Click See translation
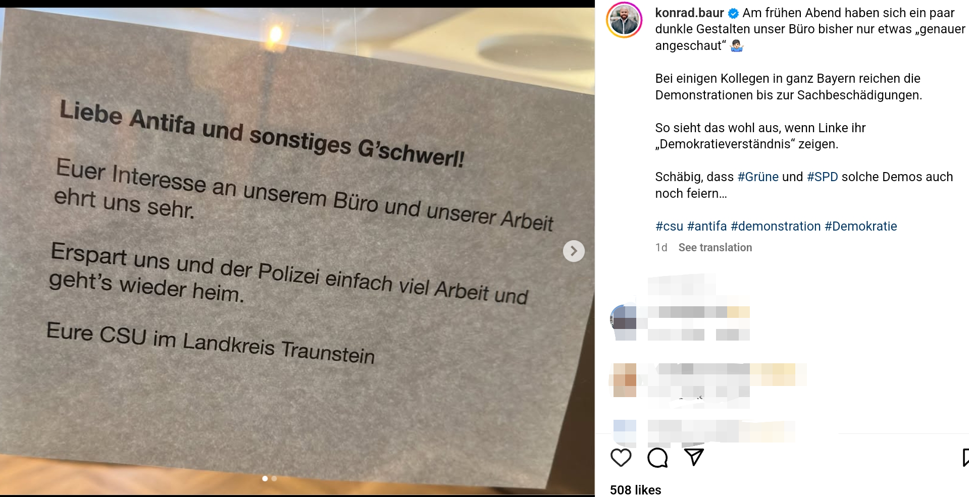The width and height of the screenshot is (969, 497). coord(715,247)
